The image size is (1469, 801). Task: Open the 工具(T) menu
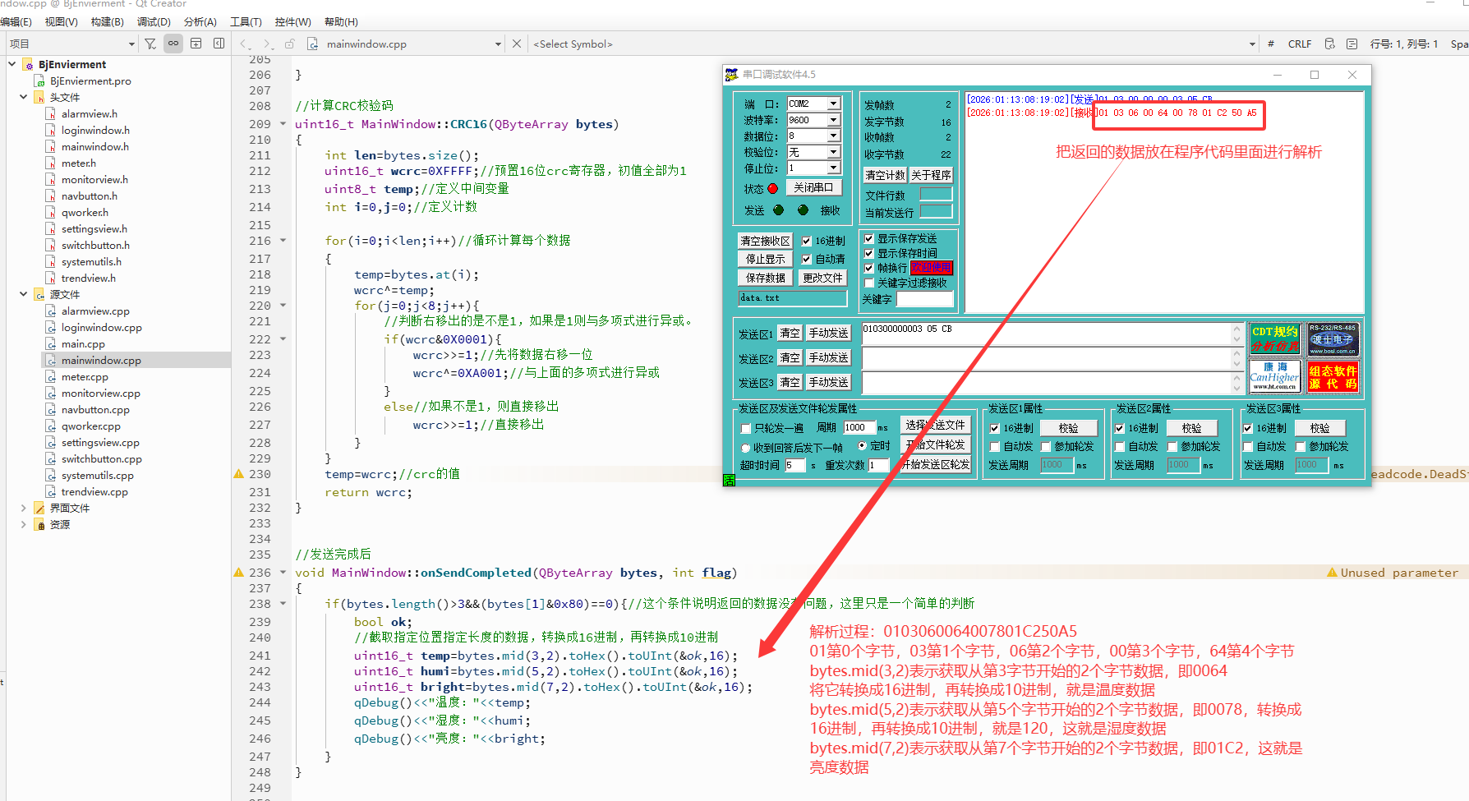coord(246,21)
